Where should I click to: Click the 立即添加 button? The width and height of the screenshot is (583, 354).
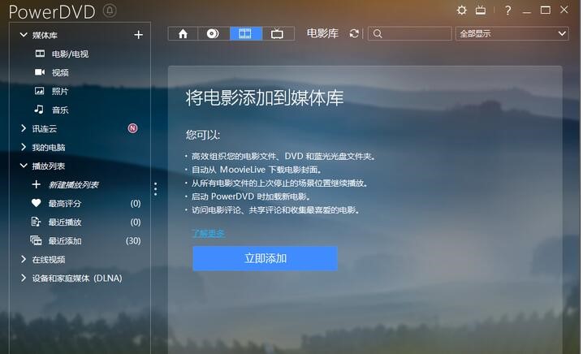tap(265, 258)
